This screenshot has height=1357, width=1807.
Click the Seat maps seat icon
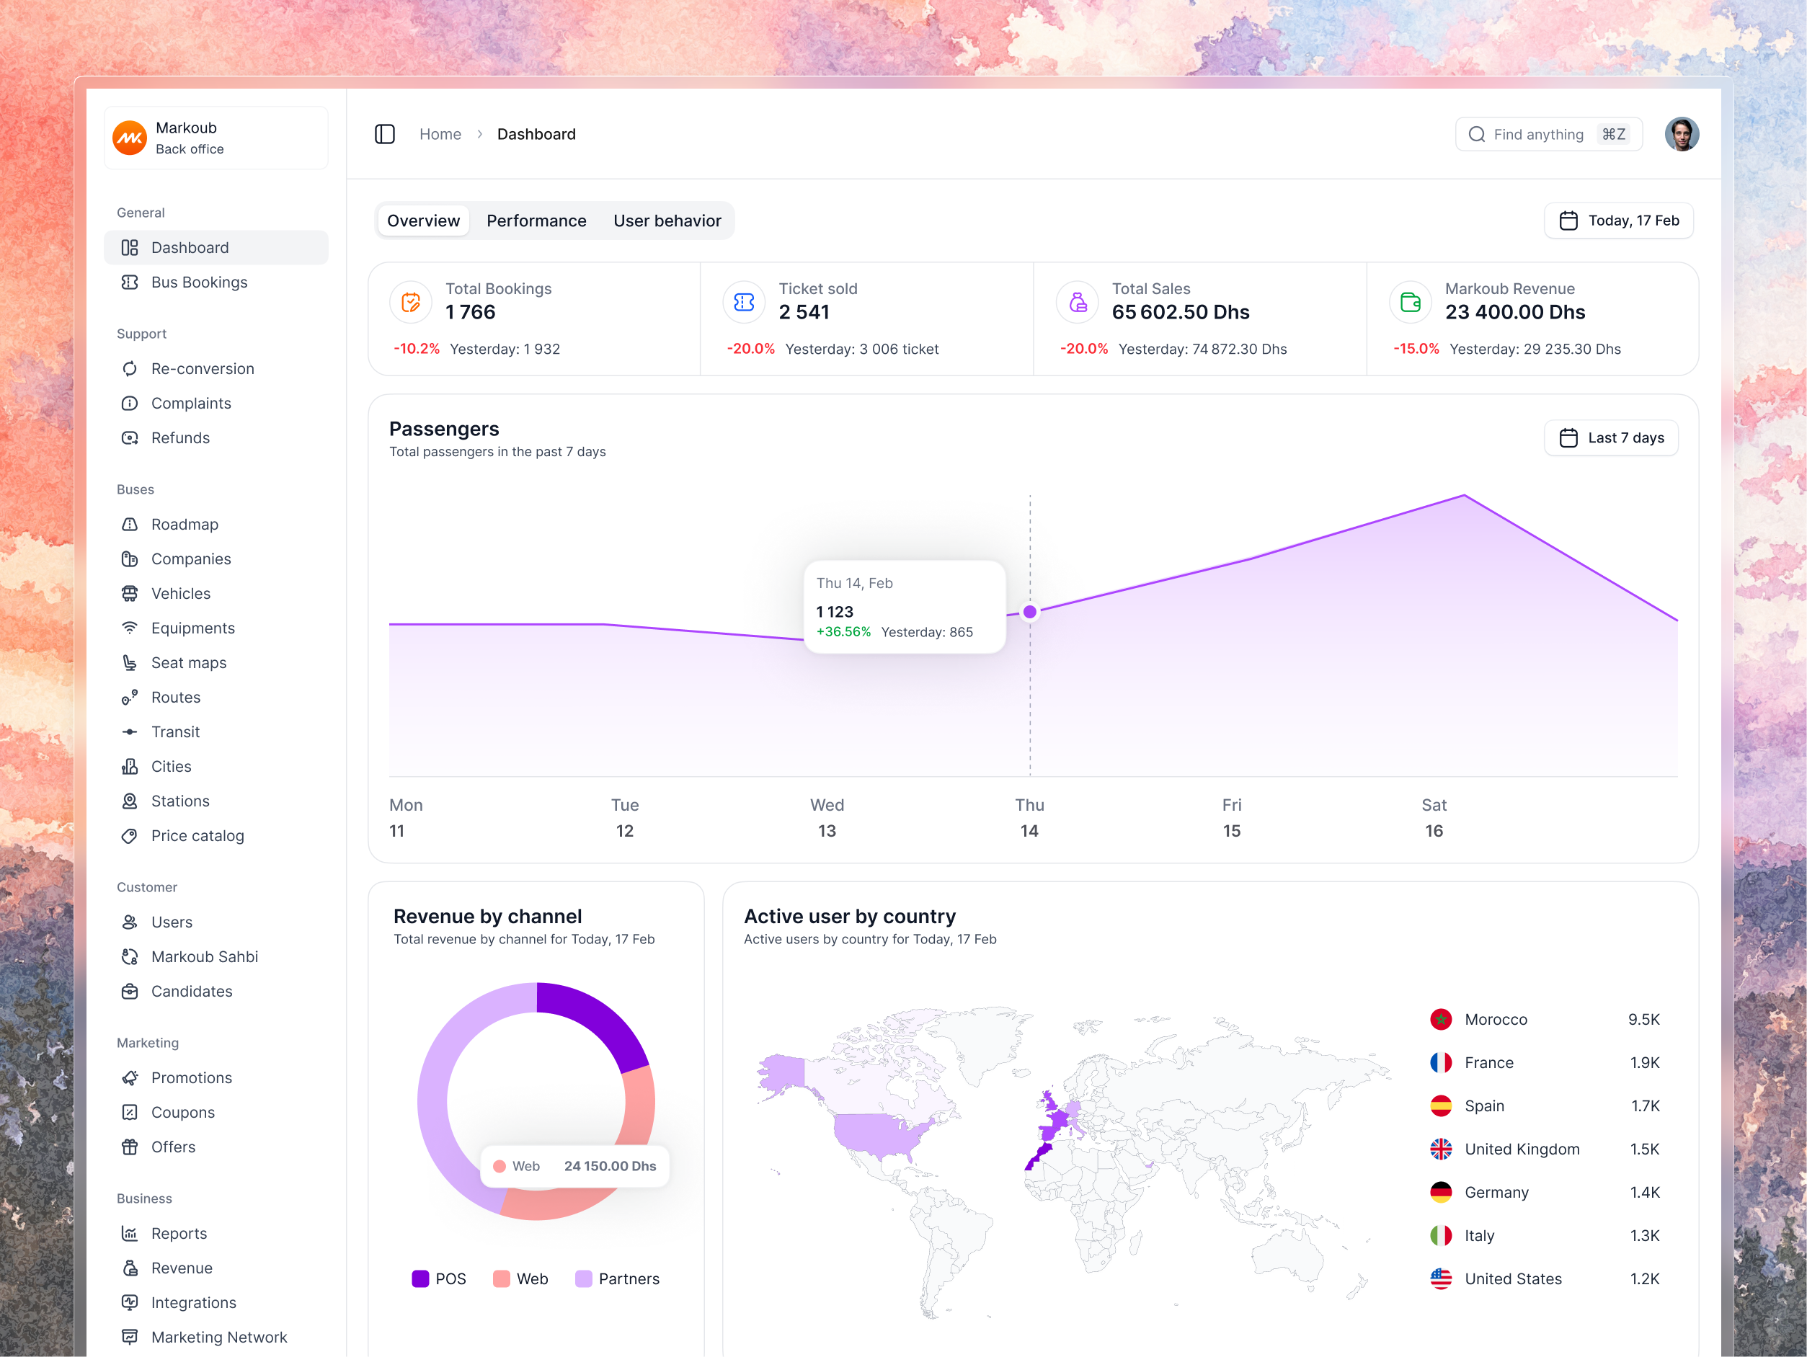130,662
